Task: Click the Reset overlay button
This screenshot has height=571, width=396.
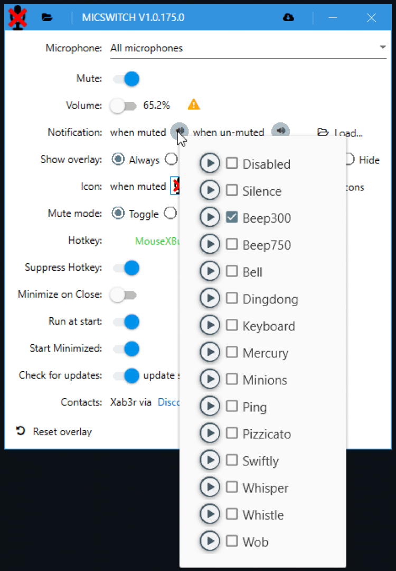Action: coord(54,431)
